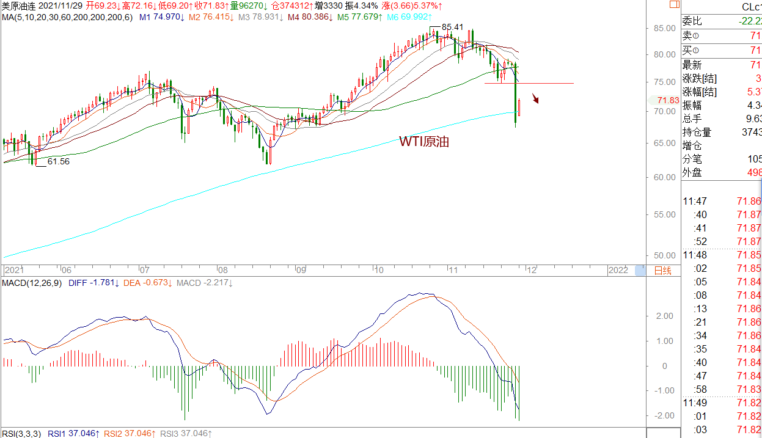Click the 10 month marker on time axis

378,270
